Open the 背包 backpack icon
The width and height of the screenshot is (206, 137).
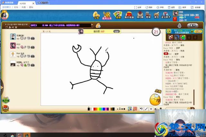156,15
